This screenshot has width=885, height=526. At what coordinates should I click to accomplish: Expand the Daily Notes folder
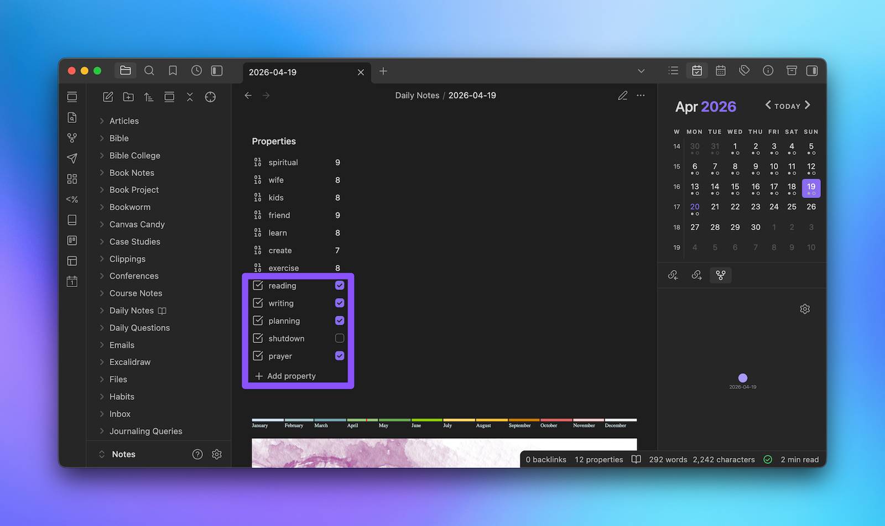tap(131, 311)
